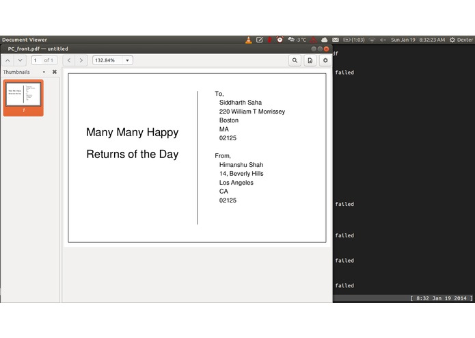Open the note editor tray icon
Screen dimensions: 475x338
(x=259, y=40)
